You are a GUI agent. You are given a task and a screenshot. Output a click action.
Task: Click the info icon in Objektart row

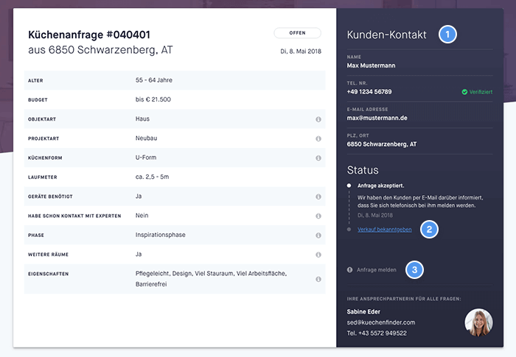(318, 119)
